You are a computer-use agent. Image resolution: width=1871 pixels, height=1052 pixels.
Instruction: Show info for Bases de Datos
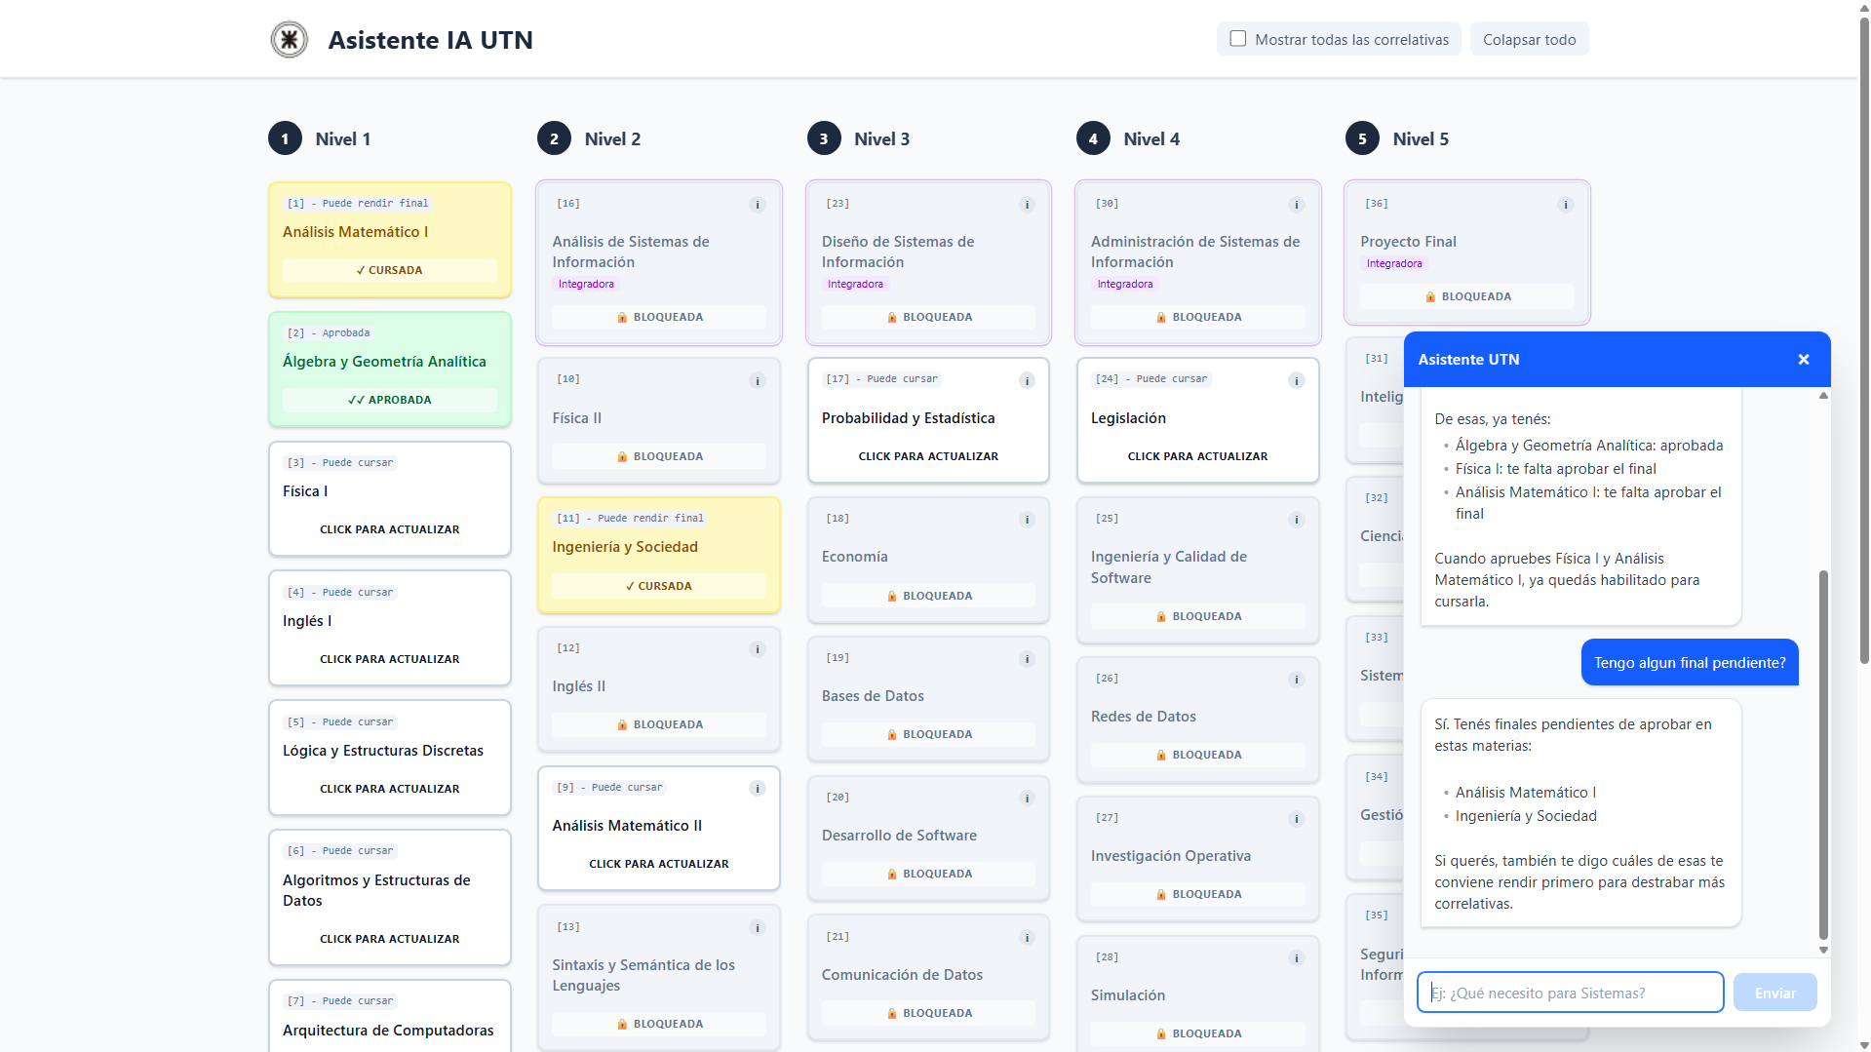1027,659
